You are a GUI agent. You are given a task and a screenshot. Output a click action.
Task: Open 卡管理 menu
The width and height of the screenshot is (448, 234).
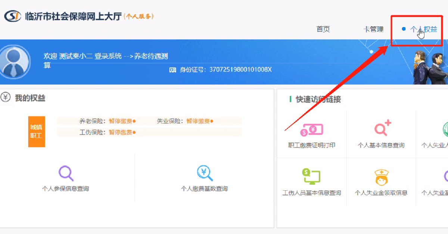tap(373, 29)
